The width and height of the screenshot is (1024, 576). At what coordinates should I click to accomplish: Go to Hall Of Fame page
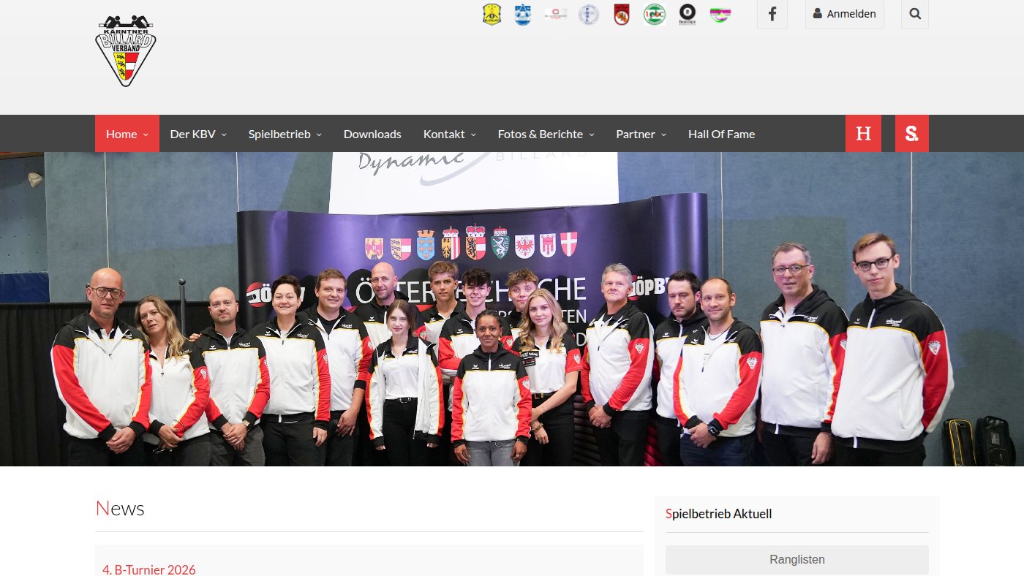721,134
